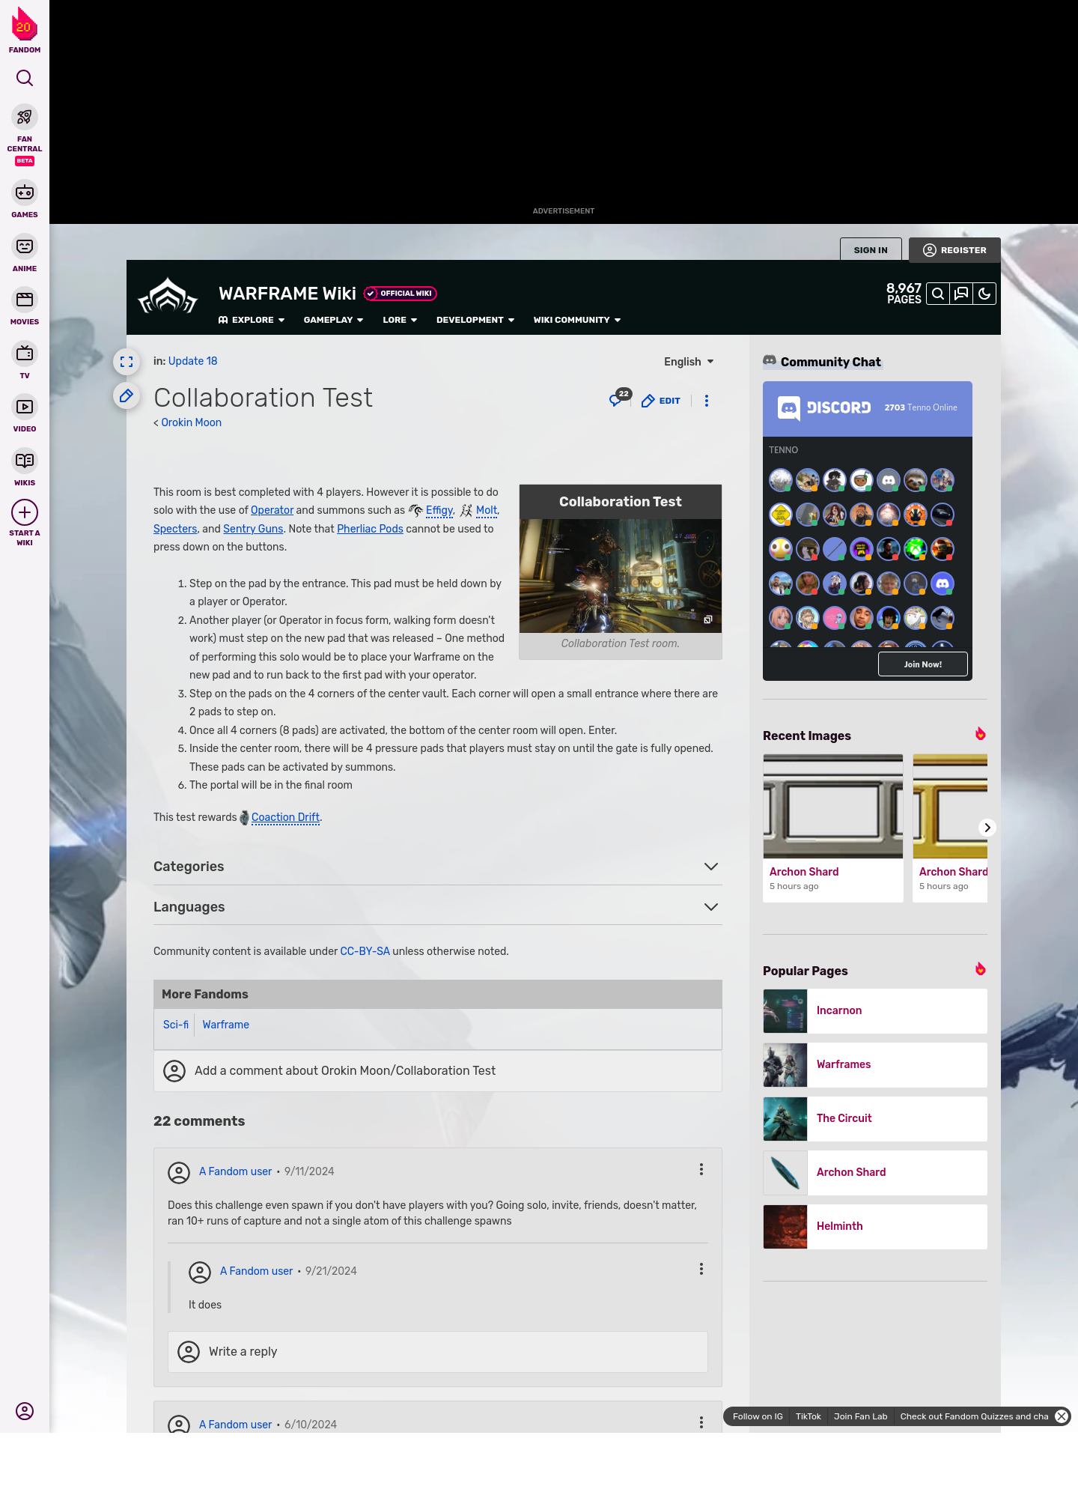The width and height of the screenshot is (1078, 1498).
Task: Click the Start a Wiki plus icon
Action: pyautogui.click(x=25, y=512)
